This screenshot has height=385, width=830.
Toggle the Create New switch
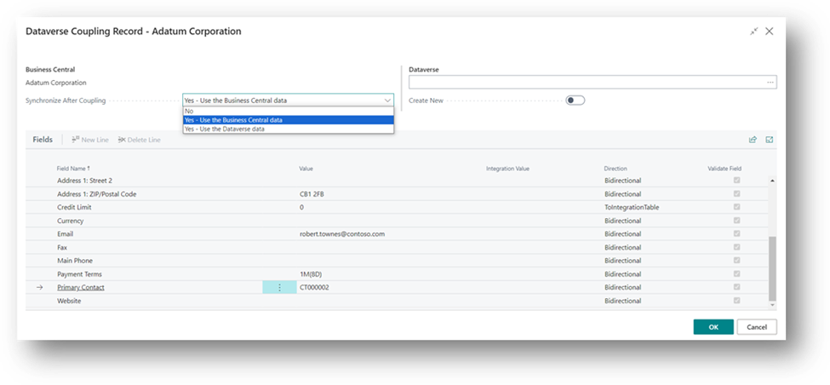[575, 101]
